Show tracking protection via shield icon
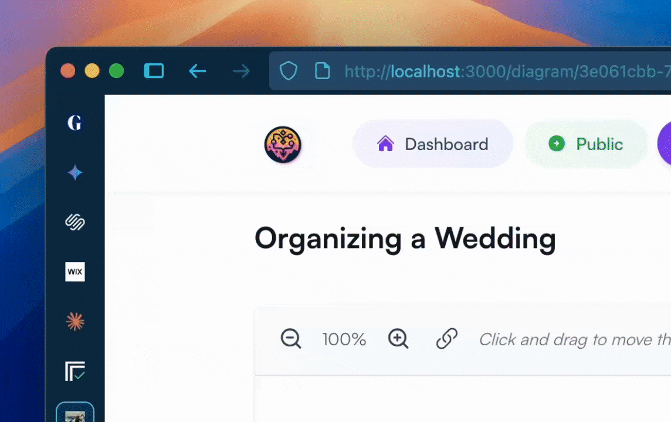Viewport: 671px width, 422px height. click(288, 72)
